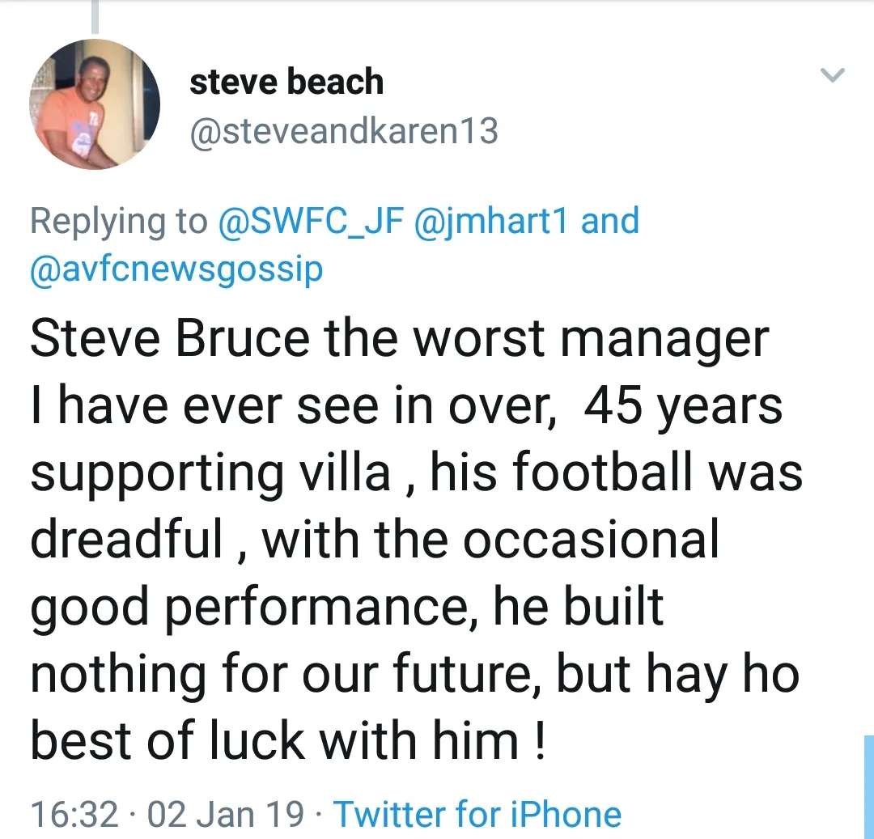Click the 'Replying to' label
Viewport: 874px width, 839px height.
(118, 222)
